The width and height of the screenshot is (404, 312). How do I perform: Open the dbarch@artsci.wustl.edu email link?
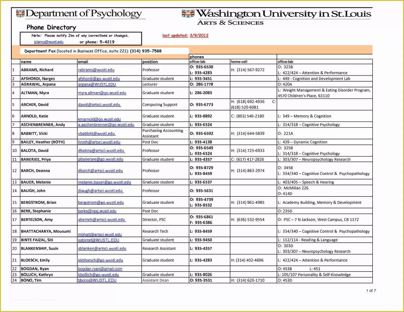(x=100, y=171)
